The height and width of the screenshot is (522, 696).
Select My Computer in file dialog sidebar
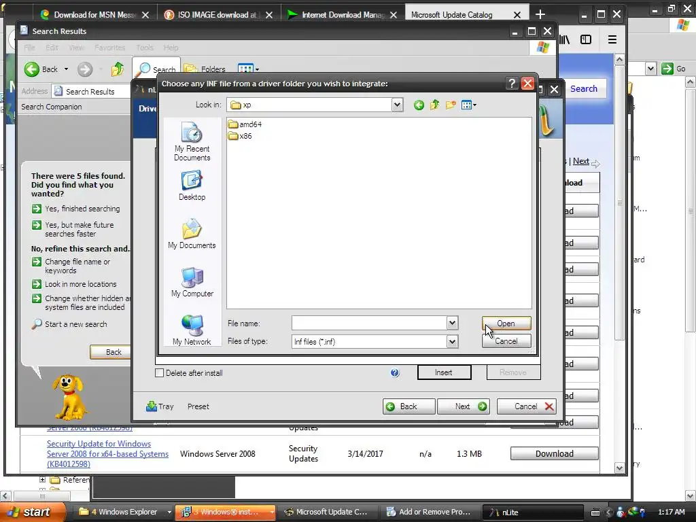pyautogui.click(x=192, y=282)
